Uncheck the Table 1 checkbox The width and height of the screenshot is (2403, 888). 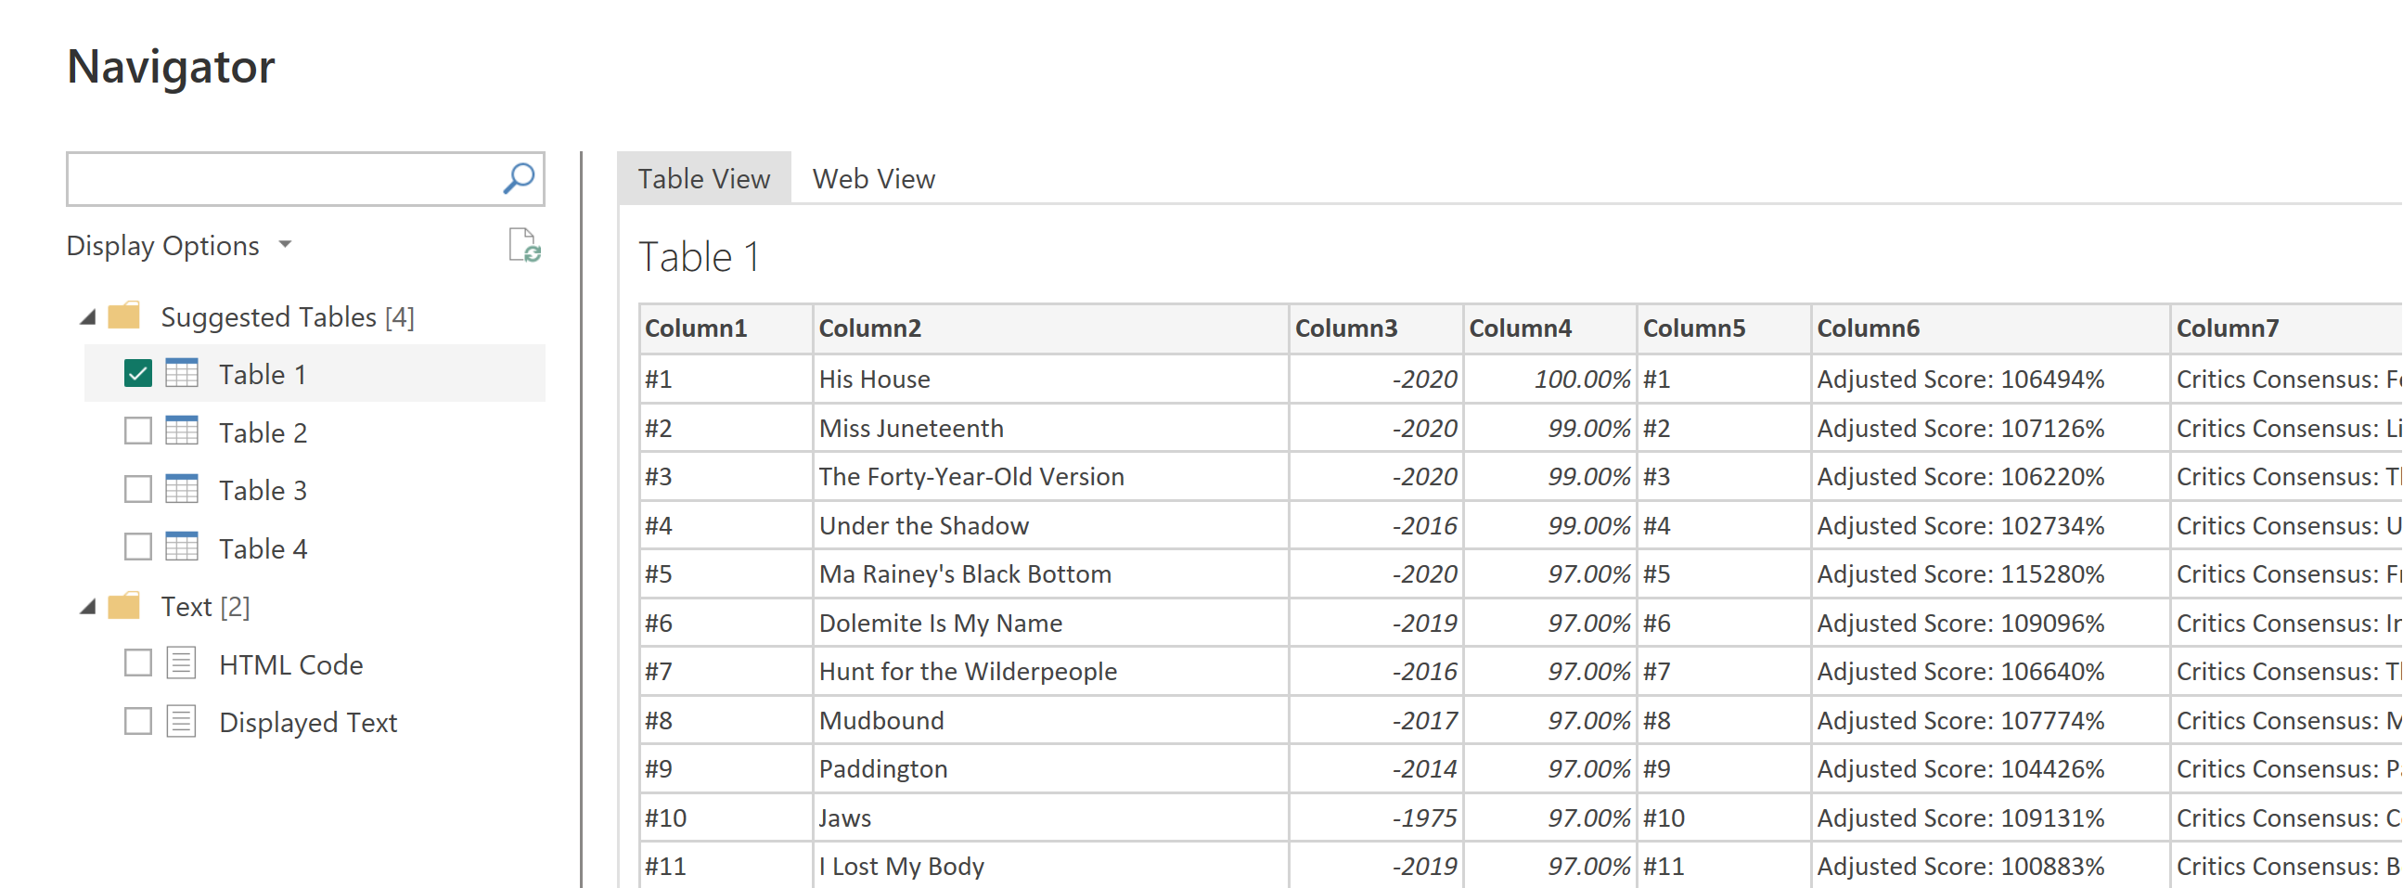pyautogui.click(x=138, y=373)
